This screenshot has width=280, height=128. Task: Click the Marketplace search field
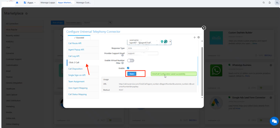point(96,23)
